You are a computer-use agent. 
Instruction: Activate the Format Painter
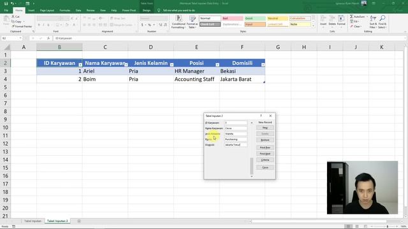tap(22, 27)
